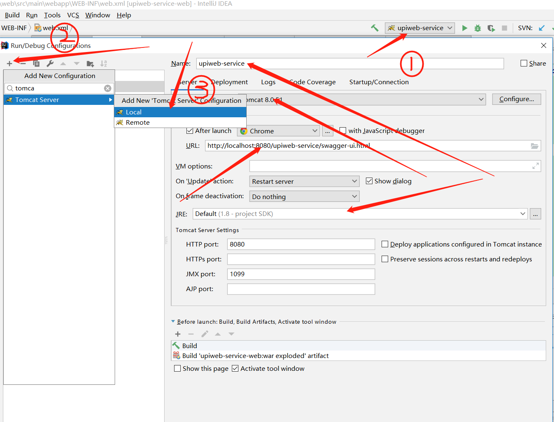Click JMX port field 1099
The image size is (554, 422).
click(301, 274)
